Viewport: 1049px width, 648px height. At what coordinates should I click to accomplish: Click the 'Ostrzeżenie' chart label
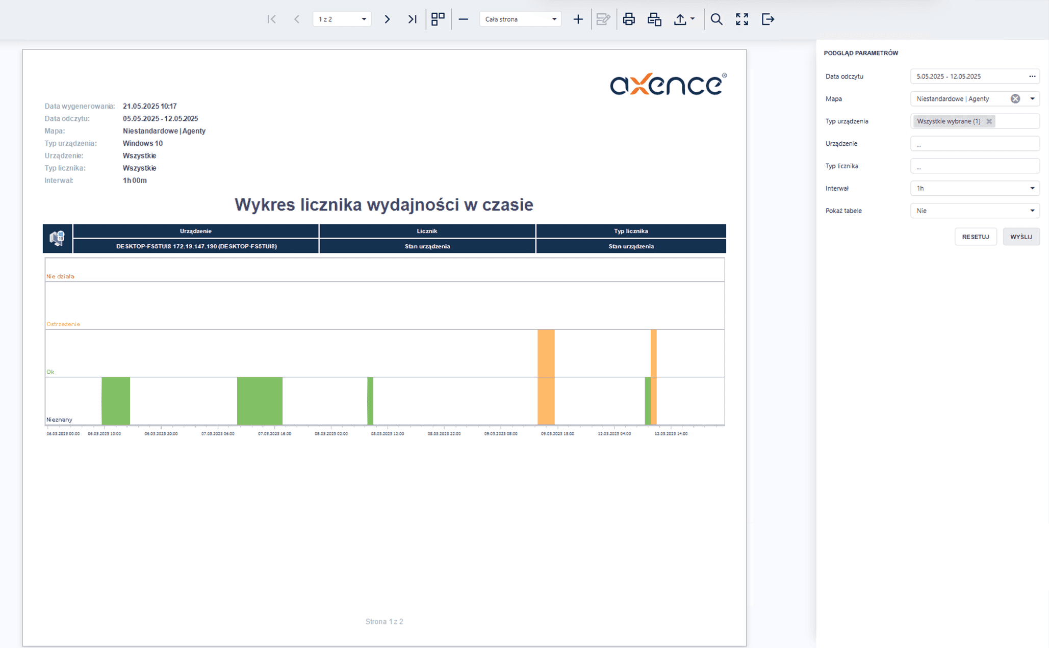coord(63,324)
